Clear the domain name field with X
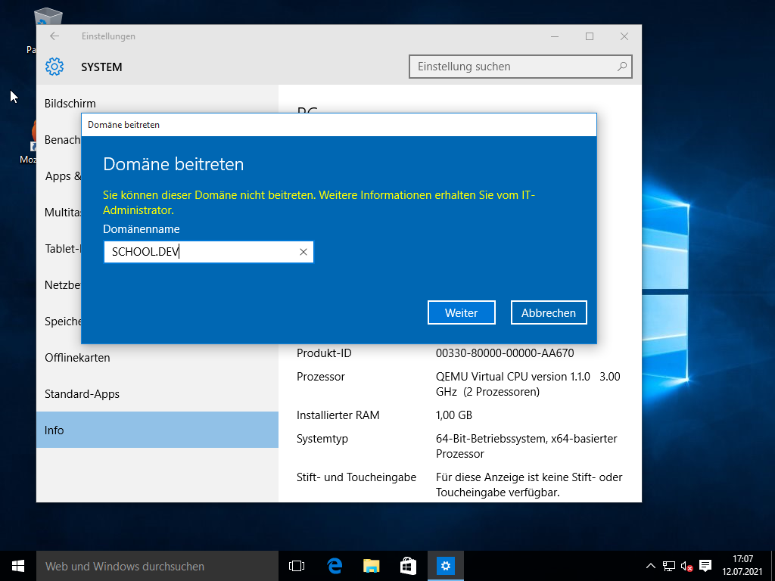This screenshot has height=581, width=775. [x=303, y=252]
